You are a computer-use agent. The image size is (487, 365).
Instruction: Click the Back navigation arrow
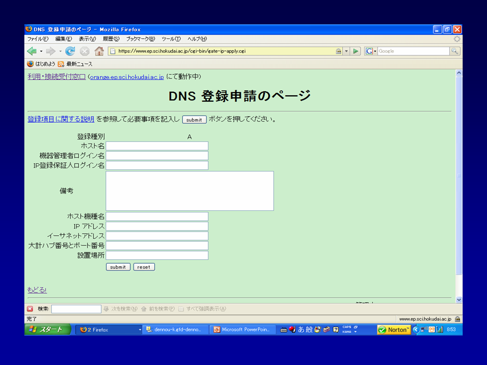click(32, 51)
